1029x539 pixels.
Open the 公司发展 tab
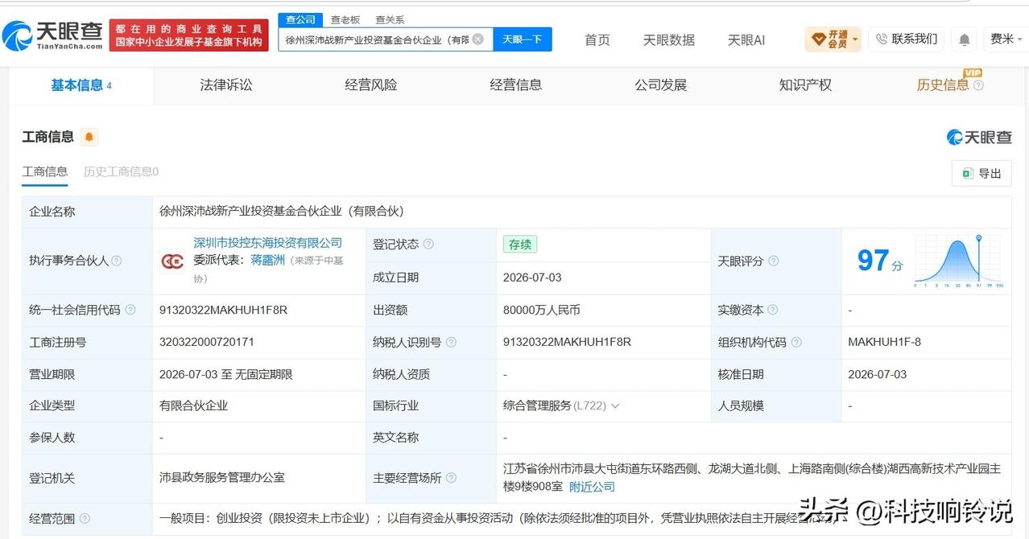click(660, 85)
